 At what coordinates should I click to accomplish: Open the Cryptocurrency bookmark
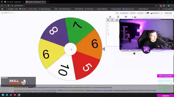[129, 9]
